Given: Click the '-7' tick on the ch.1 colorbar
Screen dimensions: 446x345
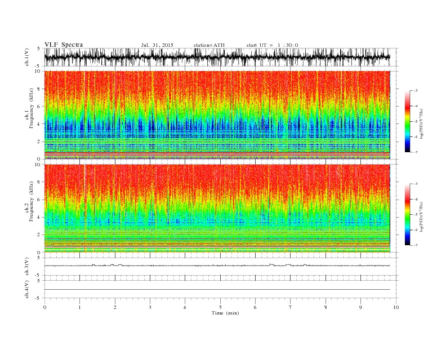Looking at the screenshot, I should [416, 152].
